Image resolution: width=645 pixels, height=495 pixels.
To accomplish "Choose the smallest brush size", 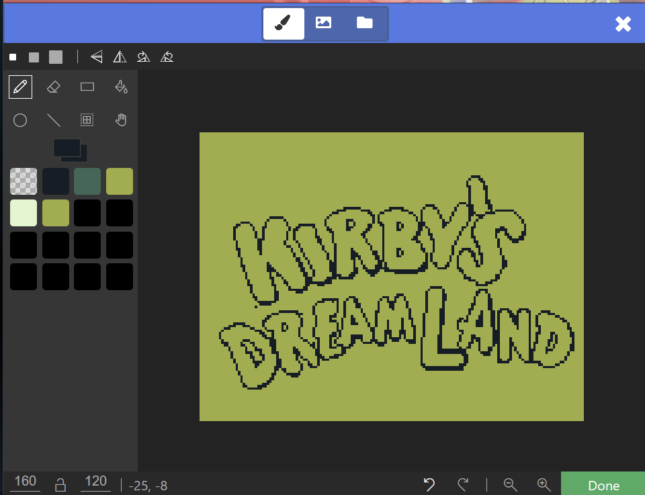I will 13,57.
